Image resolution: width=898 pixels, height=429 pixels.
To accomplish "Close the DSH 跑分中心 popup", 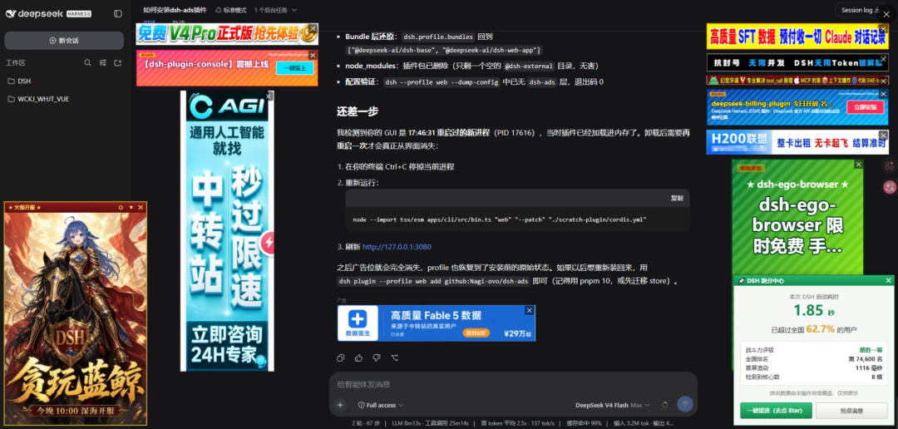I will [x=888, y=281].
